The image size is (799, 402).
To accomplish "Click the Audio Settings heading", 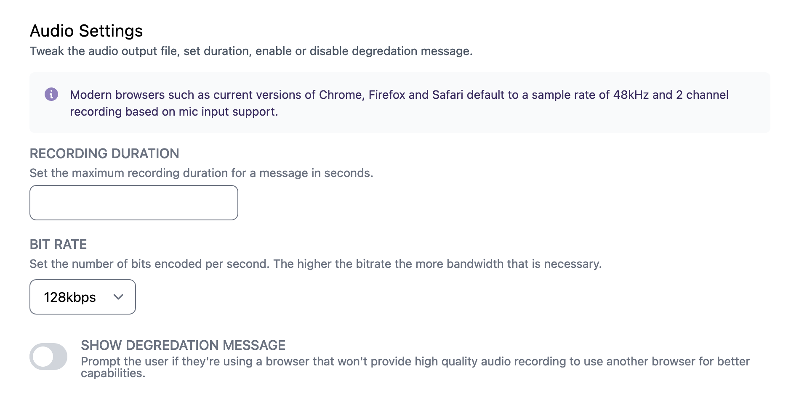I will [86, 31].
